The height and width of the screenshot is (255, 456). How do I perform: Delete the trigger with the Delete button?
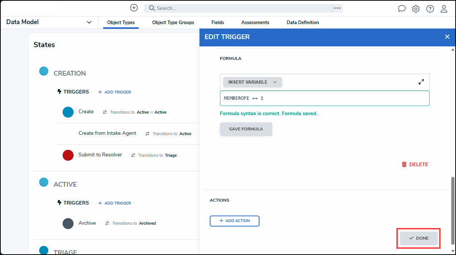(x=415, y=164)
